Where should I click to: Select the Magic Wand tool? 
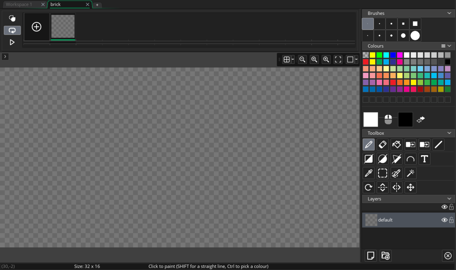point(410,173)
